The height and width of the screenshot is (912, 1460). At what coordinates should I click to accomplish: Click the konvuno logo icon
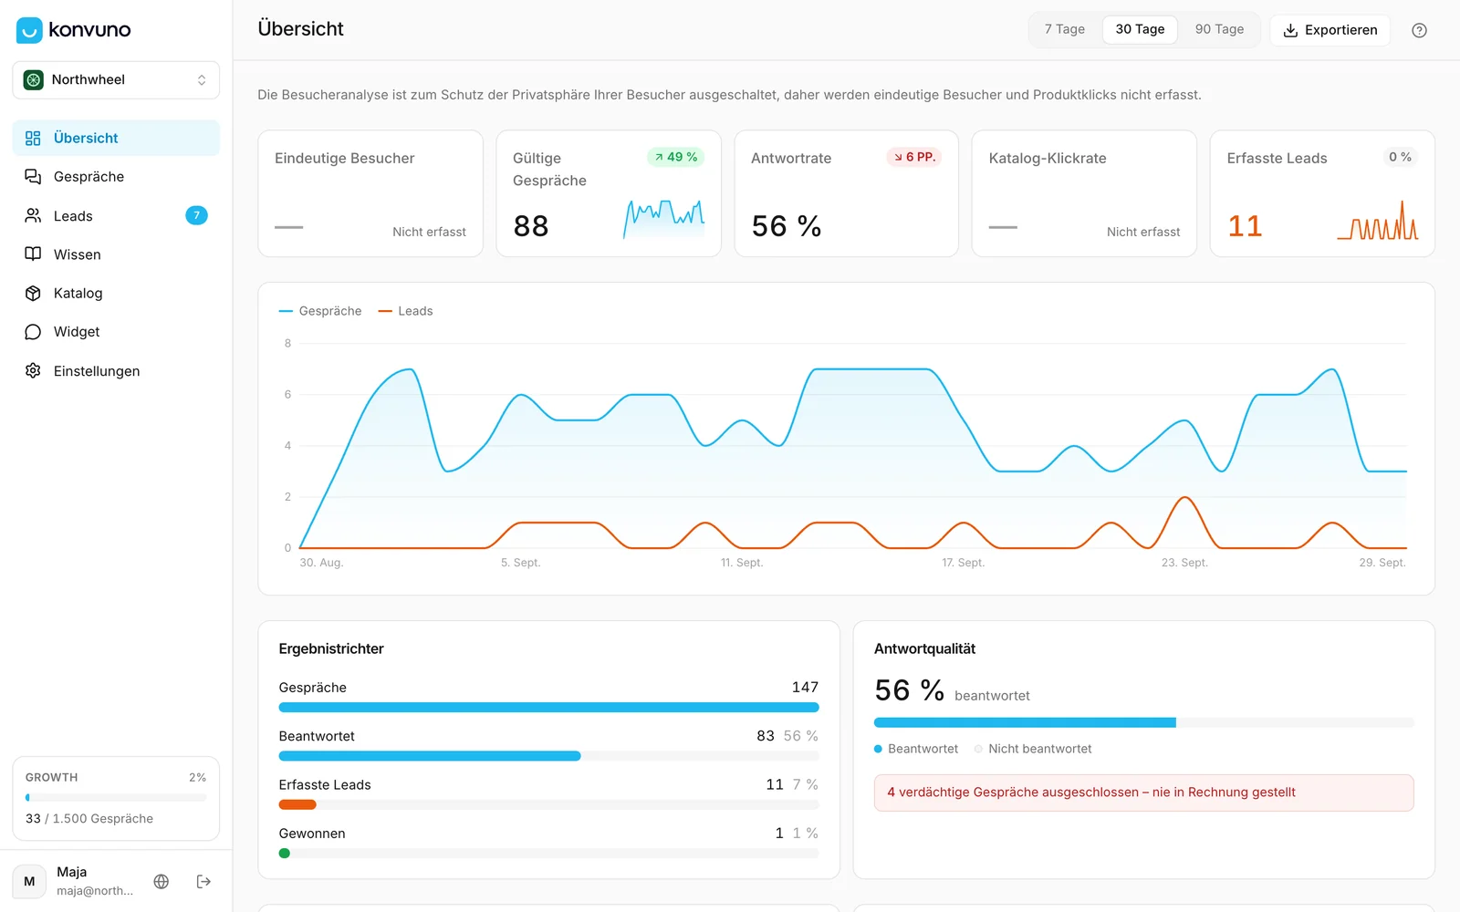pos(29,30)
